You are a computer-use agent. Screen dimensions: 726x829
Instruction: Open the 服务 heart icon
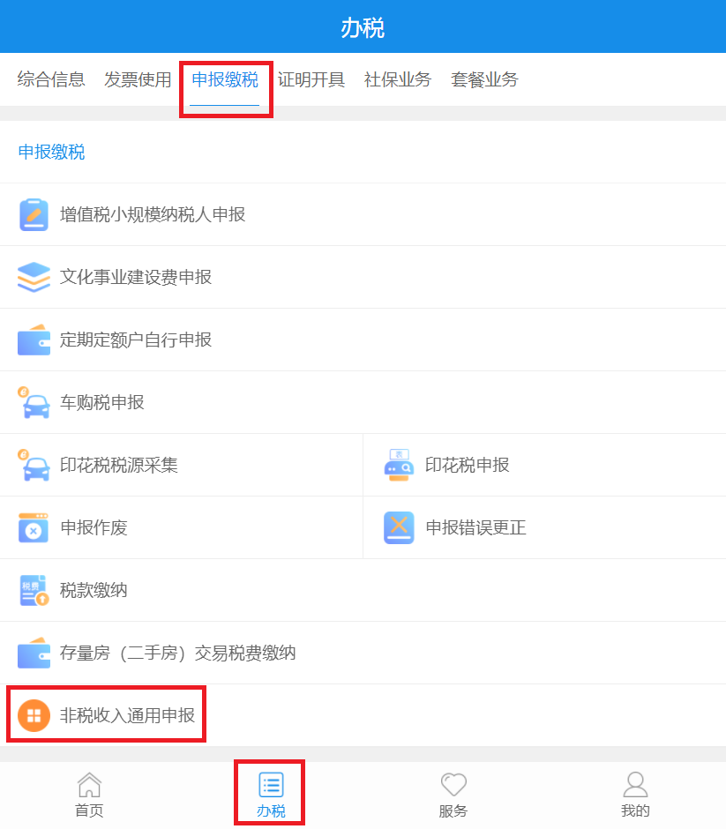pyautogui.click(x=453, y=785)
